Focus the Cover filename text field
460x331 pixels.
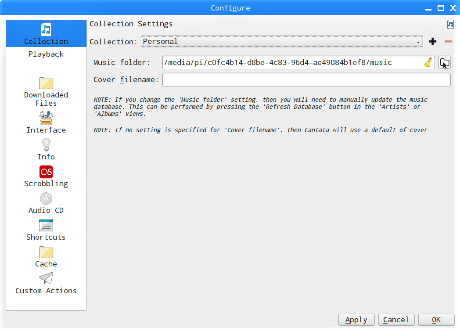[306, 80]
